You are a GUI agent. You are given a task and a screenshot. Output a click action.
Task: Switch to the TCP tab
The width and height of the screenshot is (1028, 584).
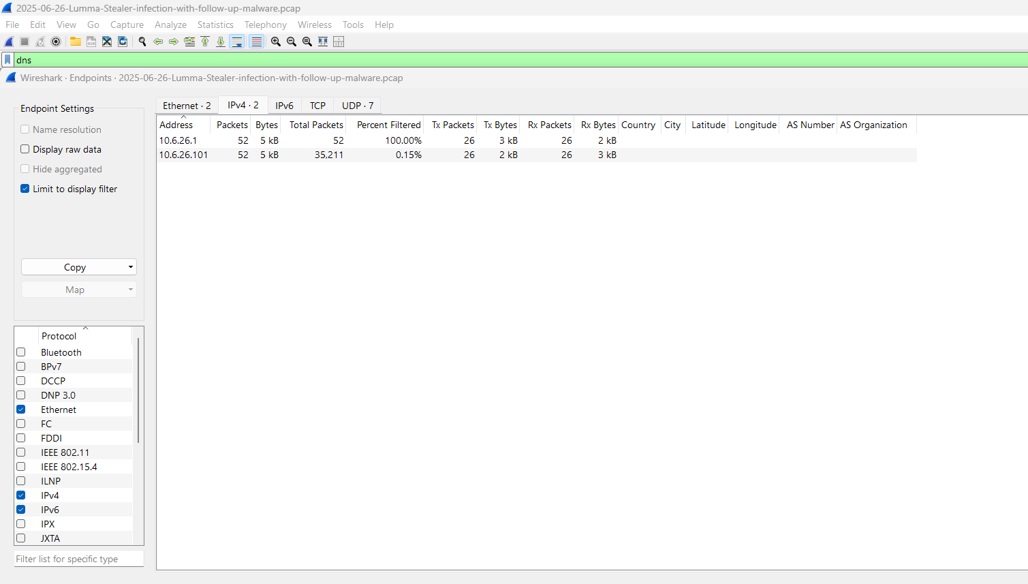[317, 106]
